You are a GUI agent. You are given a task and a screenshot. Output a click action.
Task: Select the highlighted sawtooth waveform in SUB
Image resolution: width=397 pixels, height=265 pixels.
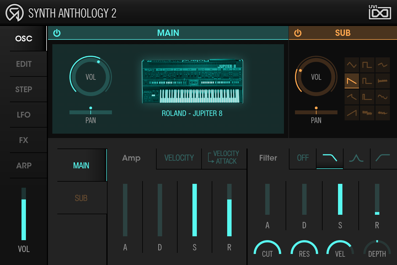(352, 81)
